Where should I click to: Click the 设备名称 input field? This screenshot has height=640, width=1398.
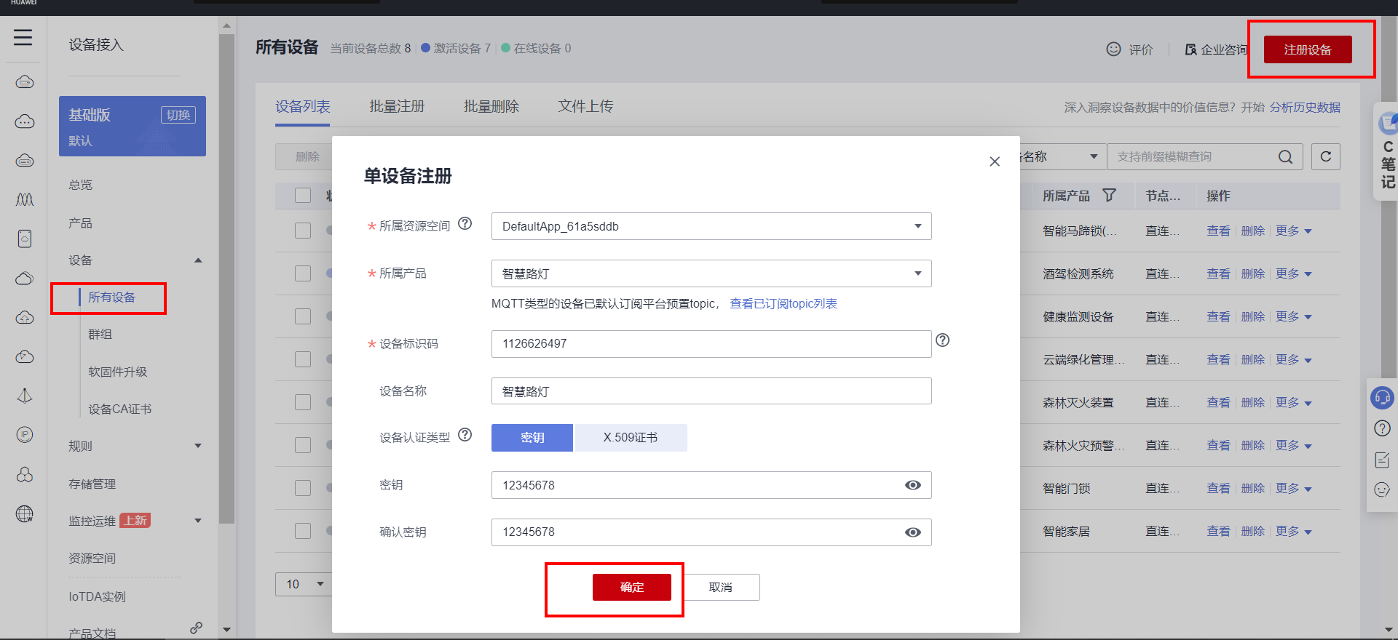tap(711, 391)
